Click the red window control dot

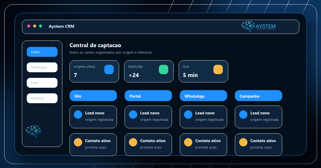[x=29, y=26]
